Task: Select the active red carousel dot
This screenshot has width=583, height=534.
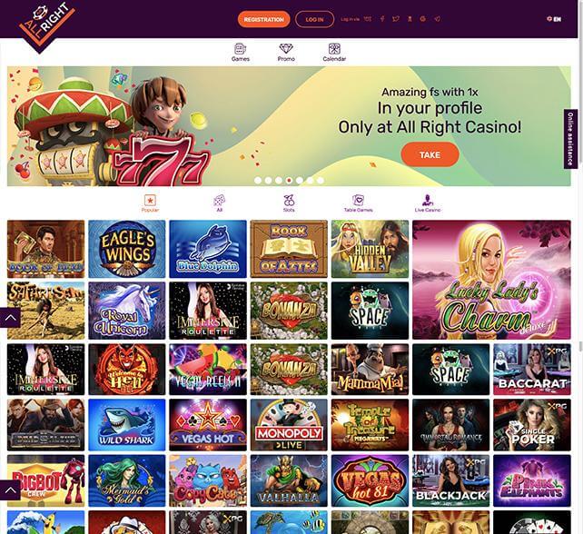Action: (289, 181)
